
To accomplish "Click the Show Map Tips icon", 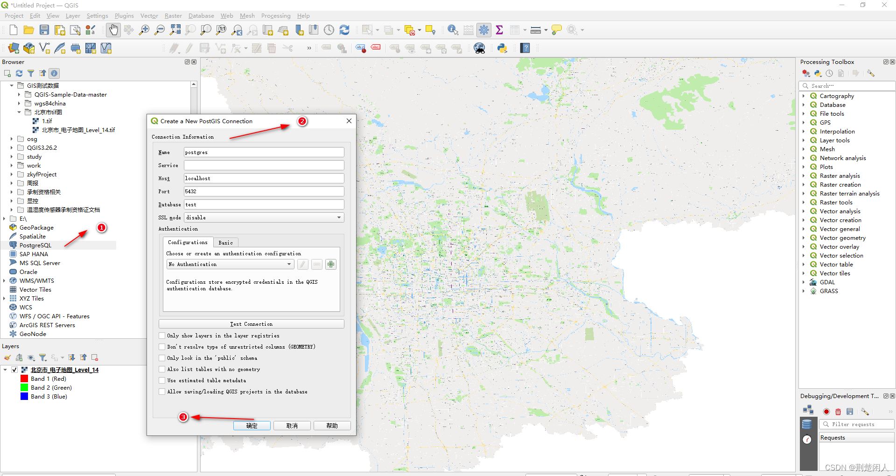I will pyautogui.click(x=556, y=30).
